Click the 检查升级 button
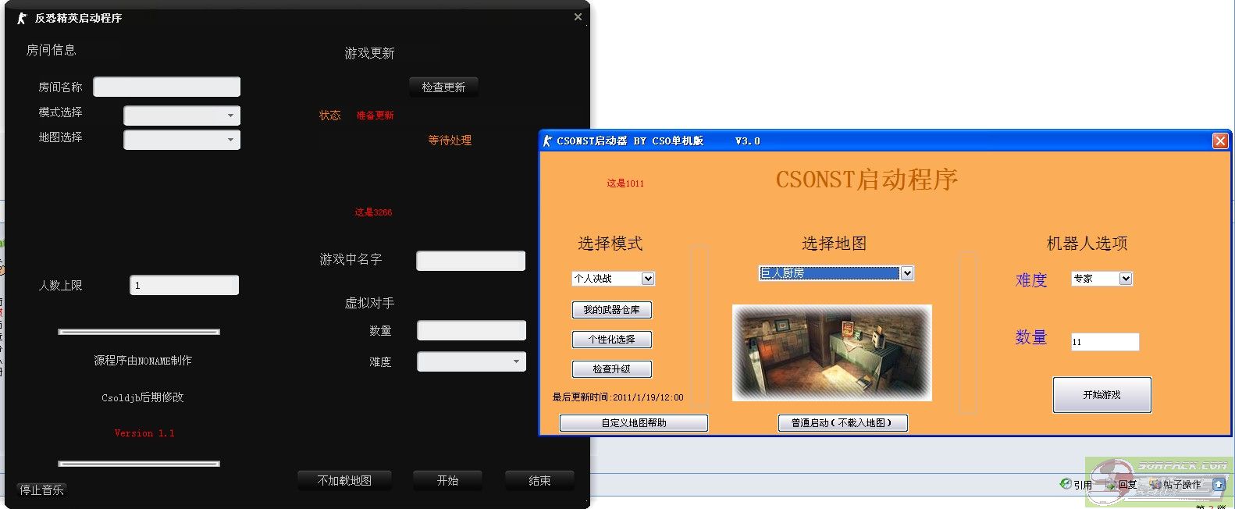This screenshot has width=1235, height=509. click(611, 369)
